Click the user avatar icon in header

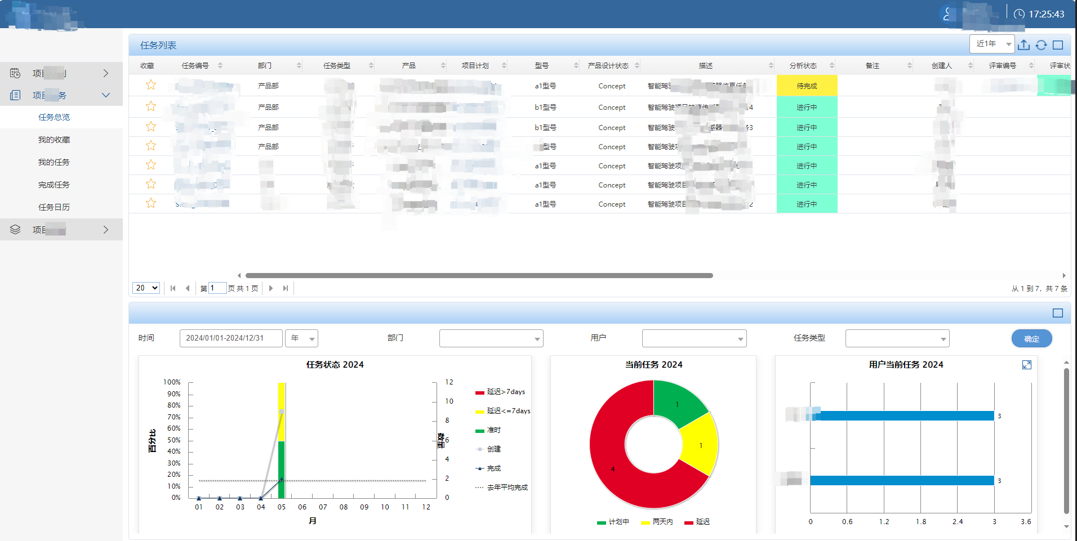point(947,14)
